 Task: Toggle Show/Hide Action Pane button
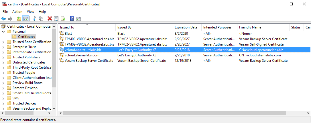tap(78, 19)
